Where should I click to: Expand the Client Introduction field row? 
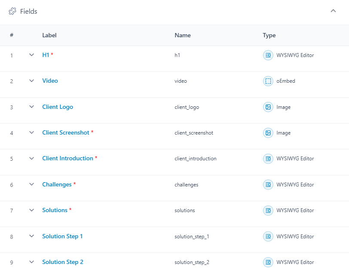pos(31,159)
